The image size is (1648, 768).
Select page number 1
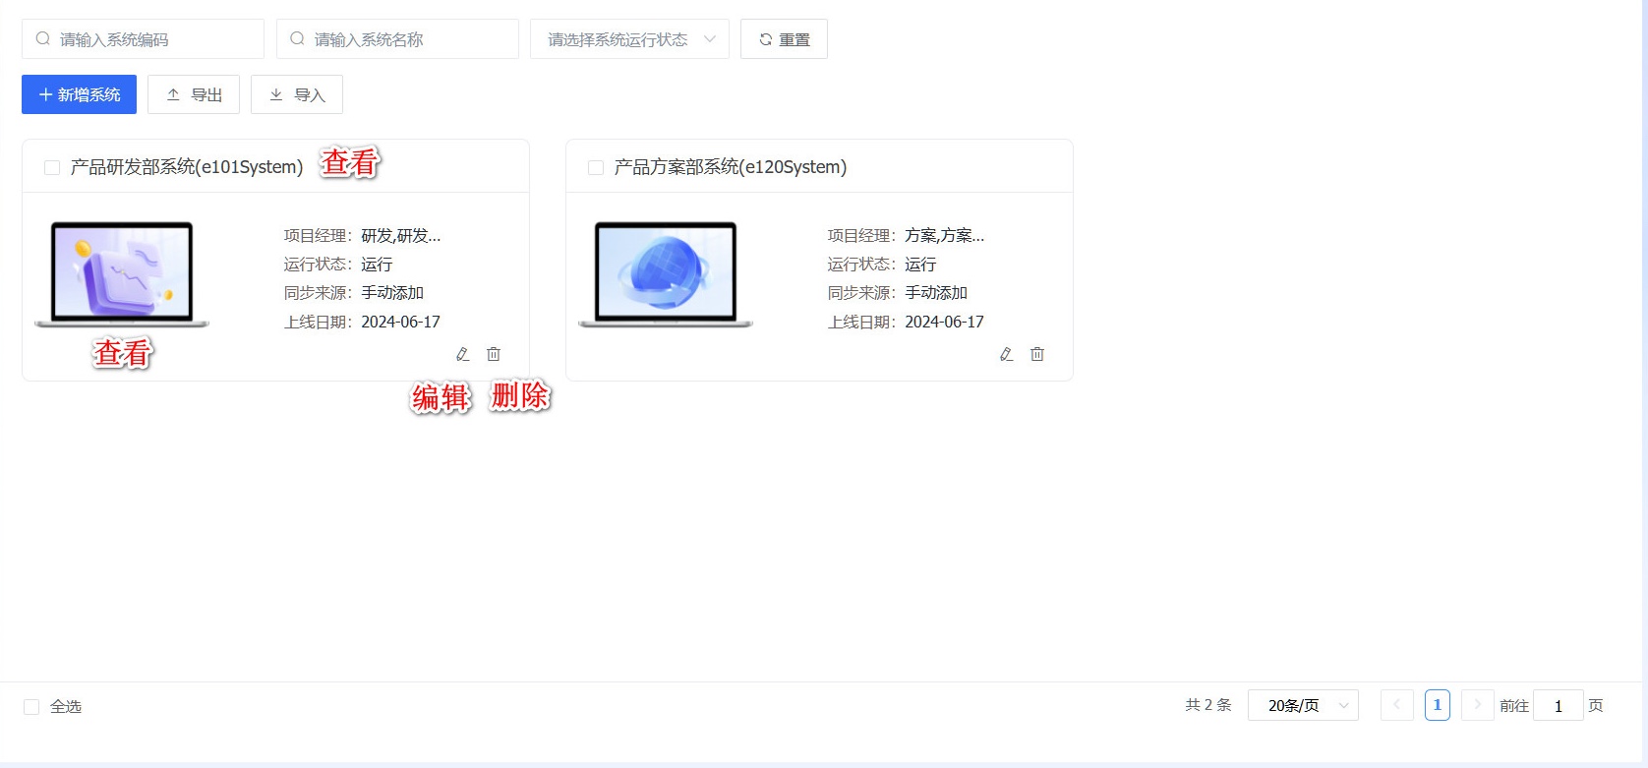pos(1437,705)
